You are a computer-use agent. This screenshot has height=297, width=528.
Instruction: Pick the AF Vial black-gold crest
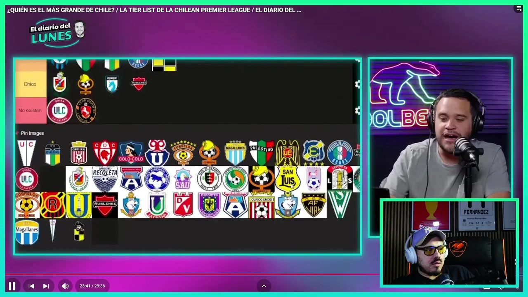313,205
